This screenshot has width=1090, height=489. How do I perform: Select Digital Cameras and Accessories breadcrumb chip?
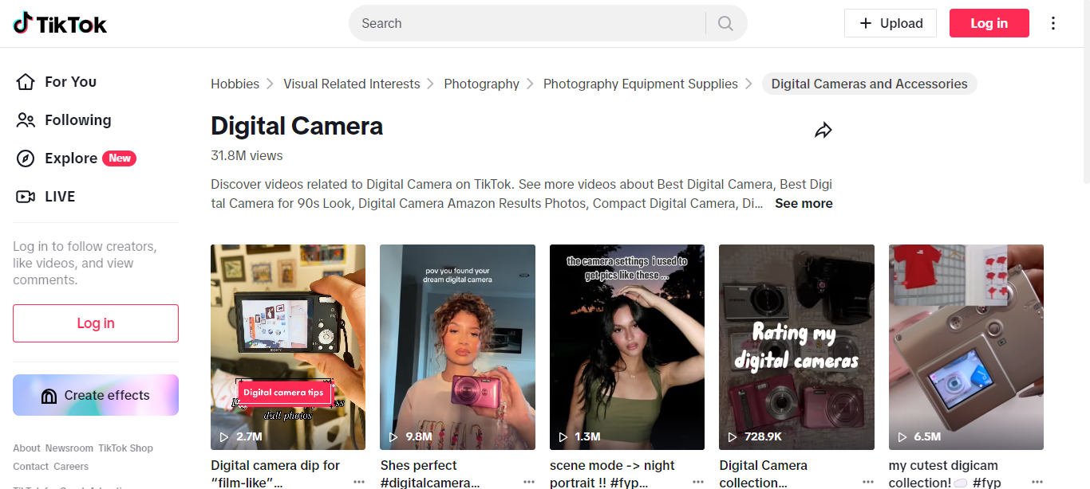tap(869, 84)
